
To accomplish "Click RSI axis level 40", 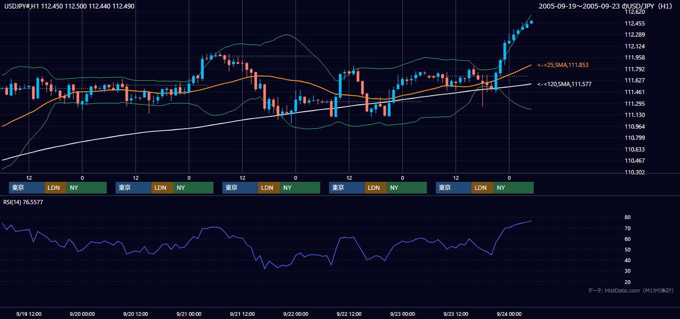I will [628, 260].
